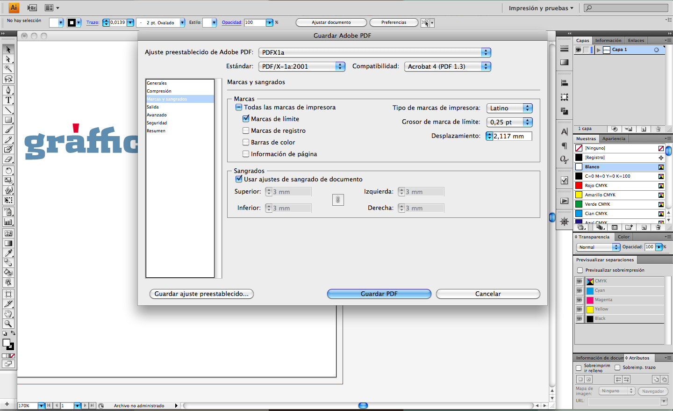The width and height of the screenshot is (673, 411).
Task: Select the Rotate tool
Action: [8, 171]
